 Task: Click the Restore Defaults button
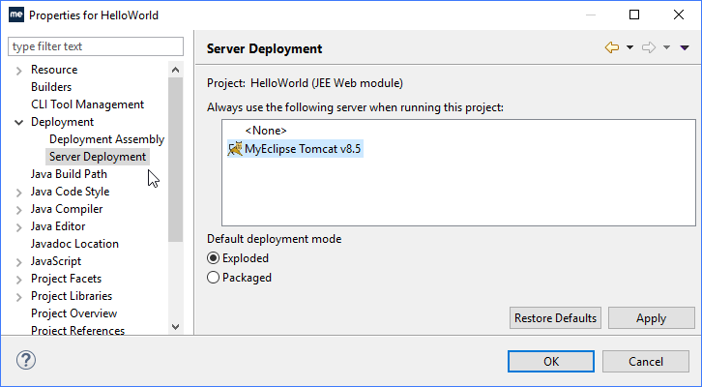click(555, 318)
